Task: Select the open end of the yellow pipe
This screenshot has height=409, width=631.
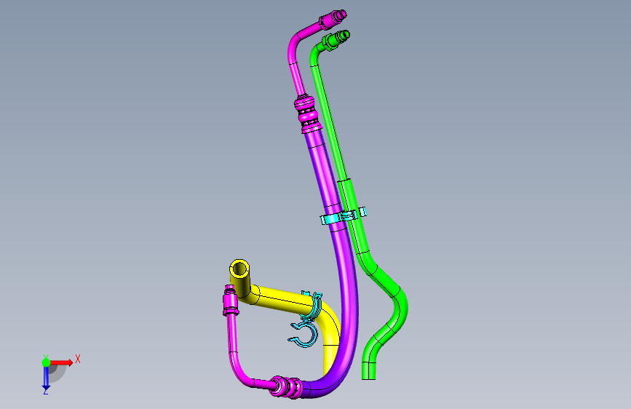Action: (239, 268)
